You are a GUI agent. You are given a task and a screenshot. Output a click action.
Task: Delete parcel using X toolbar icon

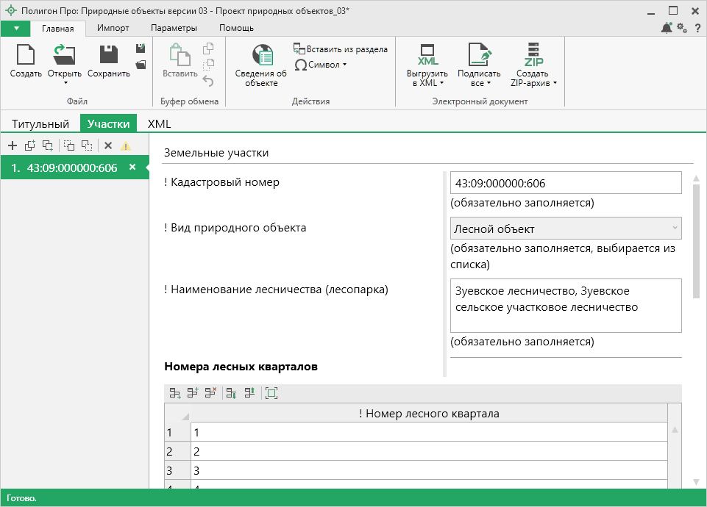(108, 145)
